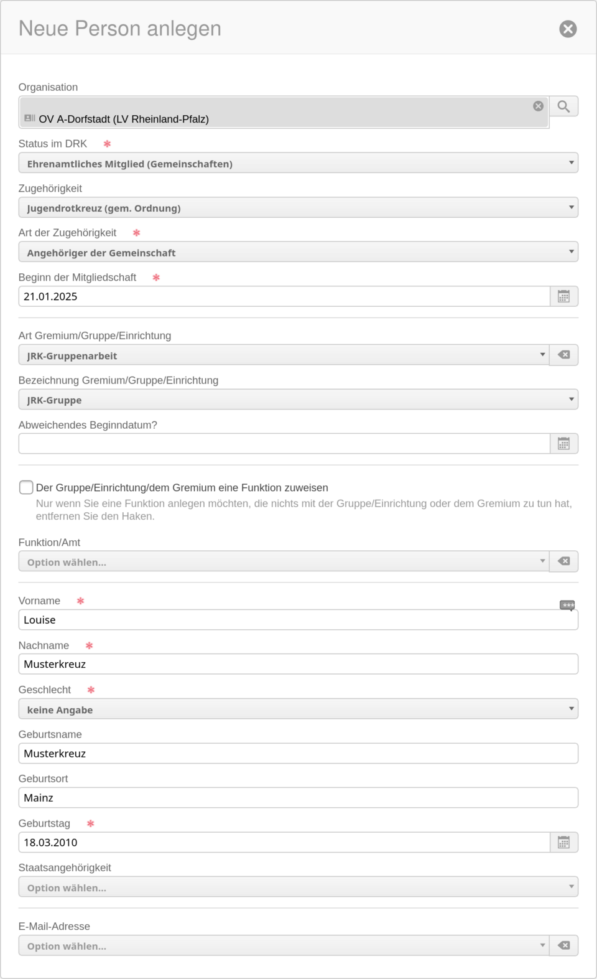The height and width of the screenshot is (979, 597).
Task: Click the organisation search magnifier icon
Action: [563, 106]
